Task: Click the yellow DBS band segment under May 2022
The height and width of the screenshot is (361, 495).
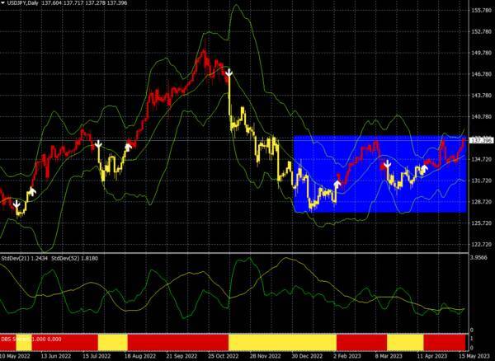Action: click(x=24, y=342)
